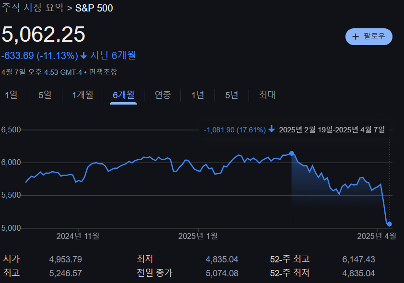Click the 면책조항 disclaimer link

pos(103,72)
